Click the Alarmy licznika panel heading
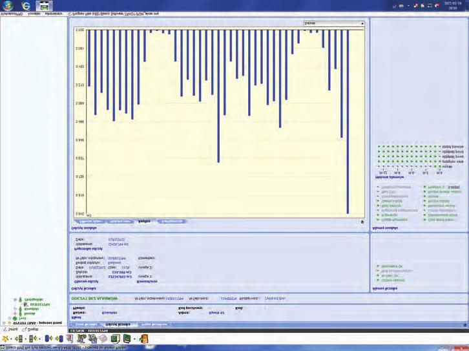The height and width of the screenshot is (351, 469). pyautogui.click(x=385, y=288)
